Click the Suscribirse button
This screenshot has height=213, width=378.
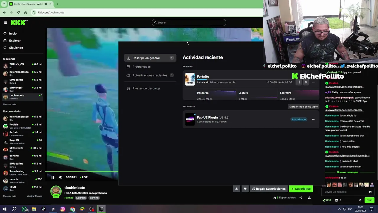point(301,189)
